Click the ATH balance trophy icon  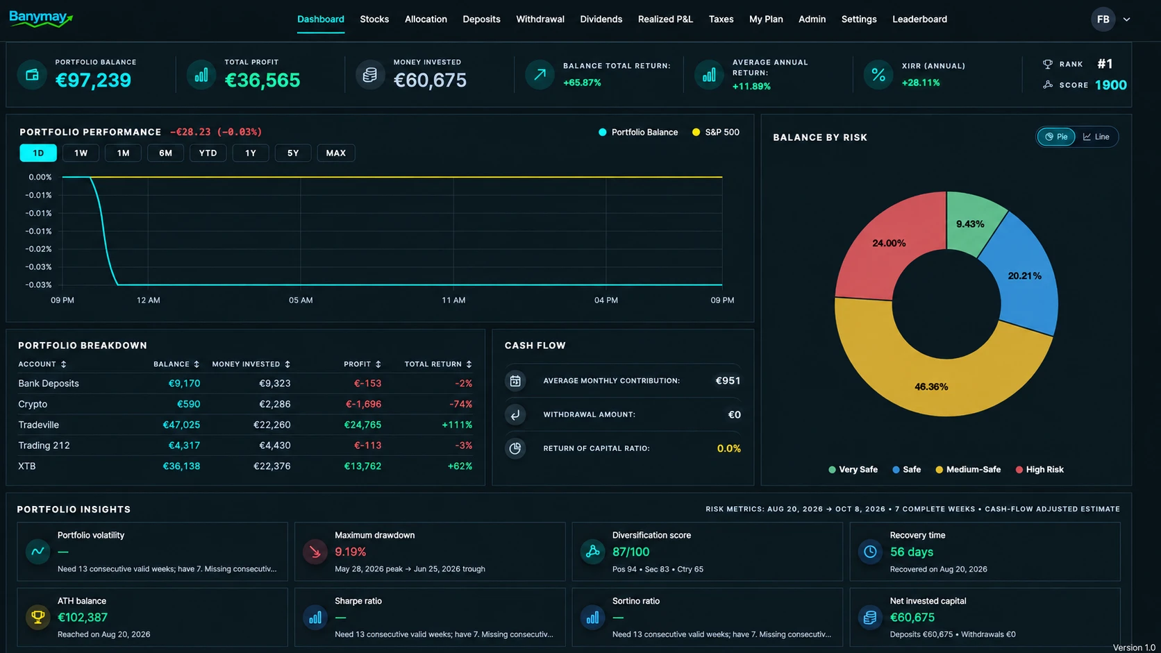(38, 617)
